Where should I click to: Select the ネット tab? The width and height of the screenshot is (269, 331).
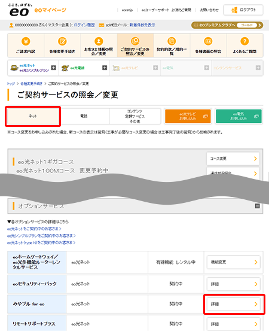coord(33,116)
